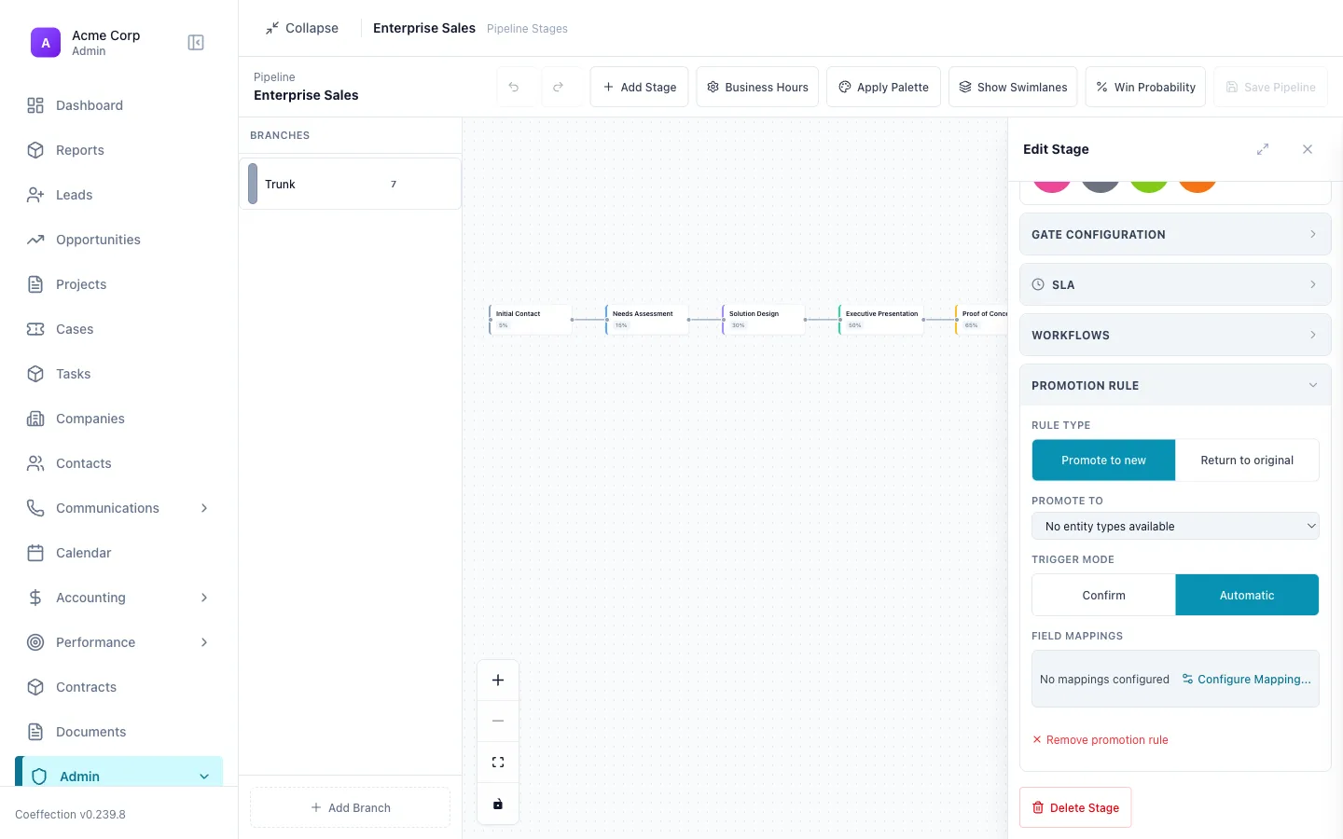This screenshot has height=839, width=1343.
Task: Close the Edit Stage panel
Action: pyautogui.click(x=1308, y=149)
